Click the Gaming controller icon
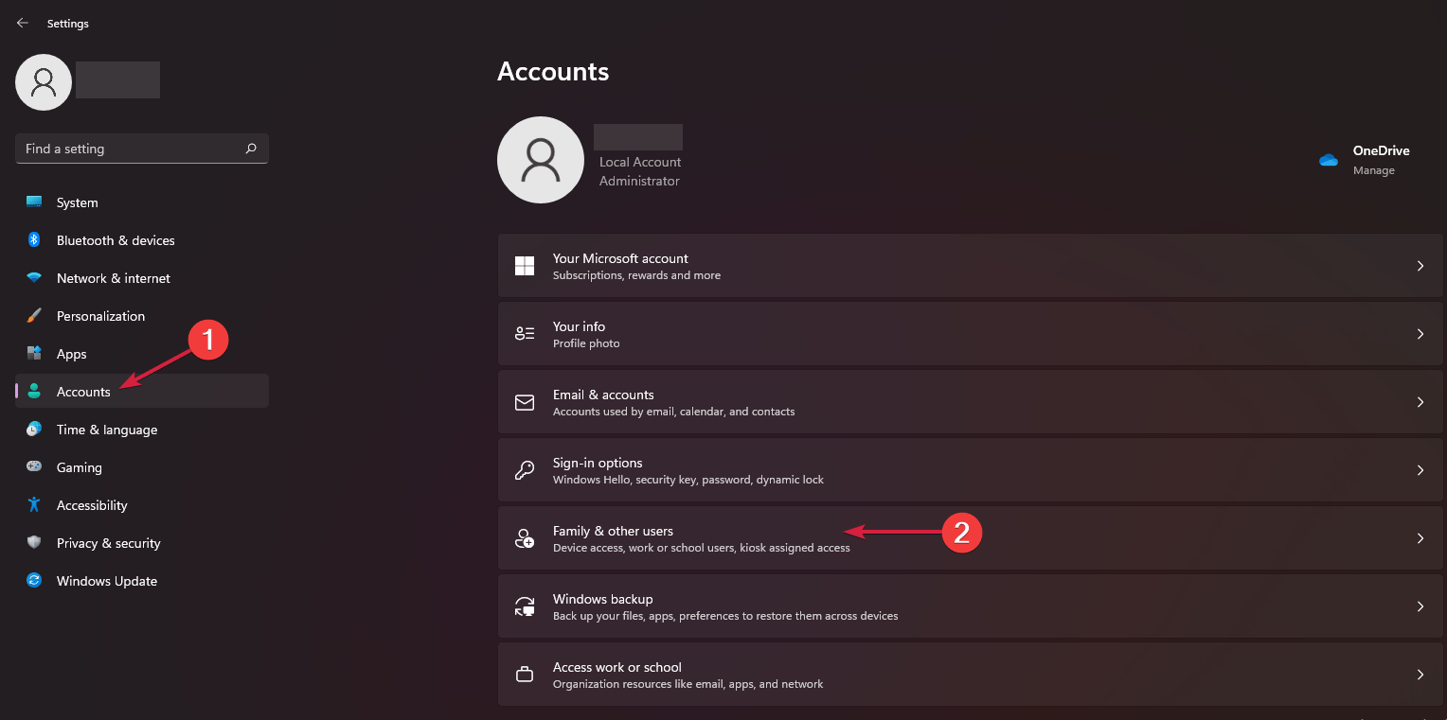 (34, 467)
